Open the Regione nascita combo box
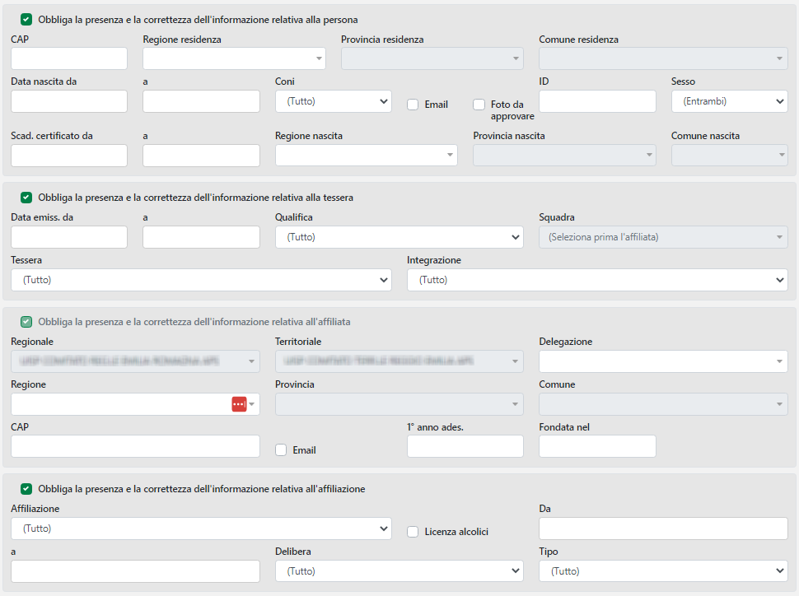799x596 pixels. [366, 155]
